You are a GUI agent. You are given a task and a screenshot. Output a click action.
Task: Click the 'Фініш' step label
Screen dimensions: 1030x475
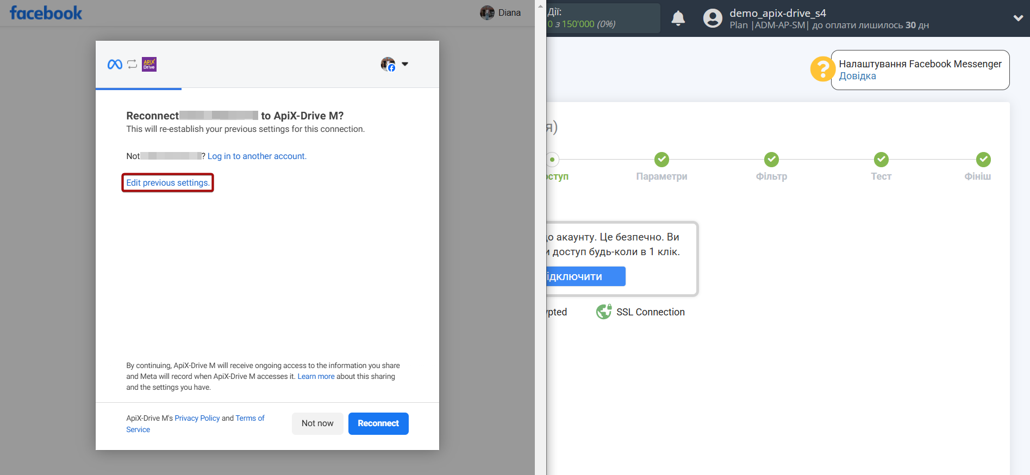pos(977,176)
